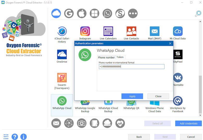The image size is (203, 140).
Task: Click the scrollbar up arrow
Action: [x=200, y=22]
